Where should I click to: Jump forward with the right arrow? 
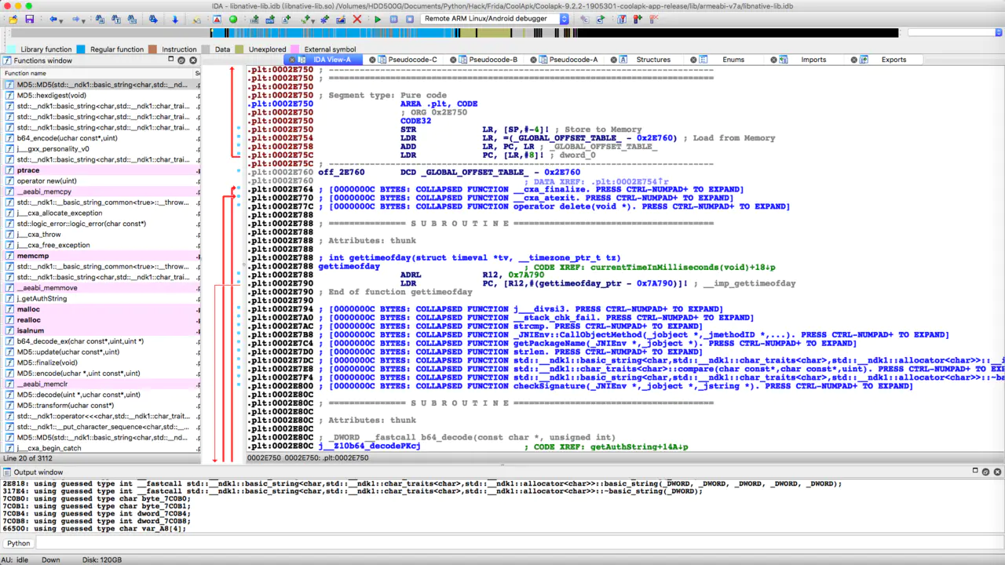(75, 19)
